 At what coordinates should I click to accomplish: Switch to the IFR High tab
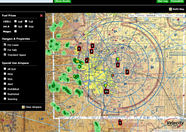point(180,15)
